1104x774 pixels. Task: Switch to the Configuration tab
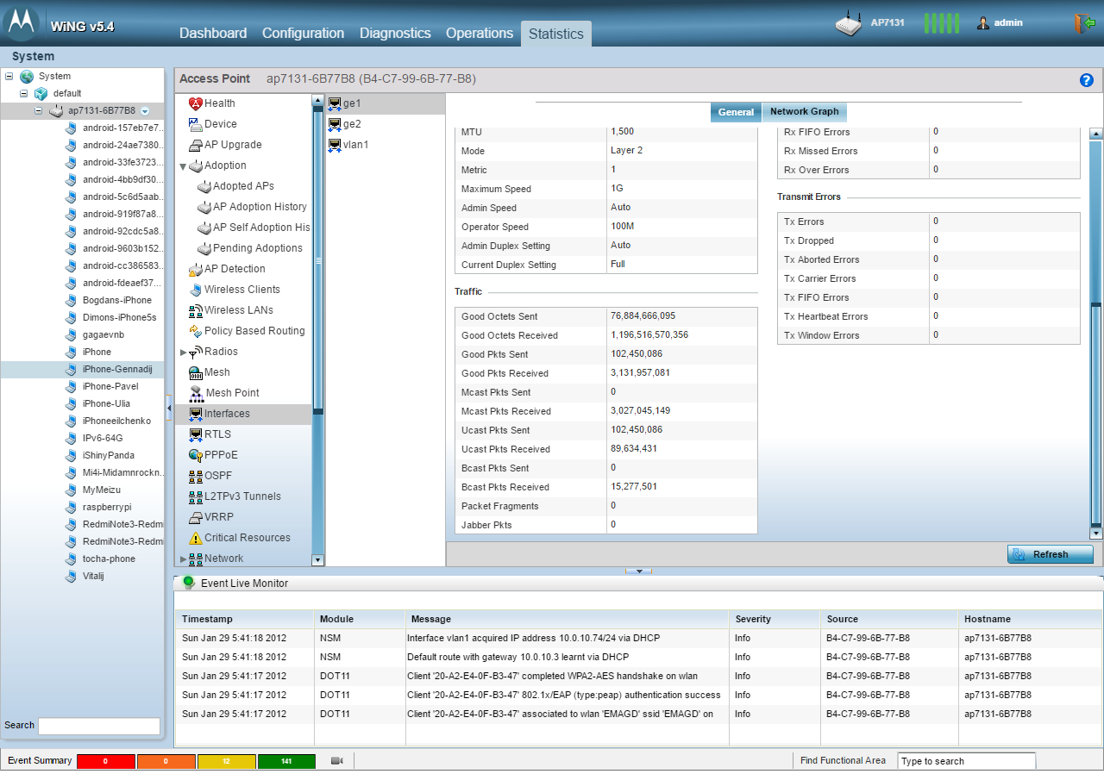tap(303, 33)
